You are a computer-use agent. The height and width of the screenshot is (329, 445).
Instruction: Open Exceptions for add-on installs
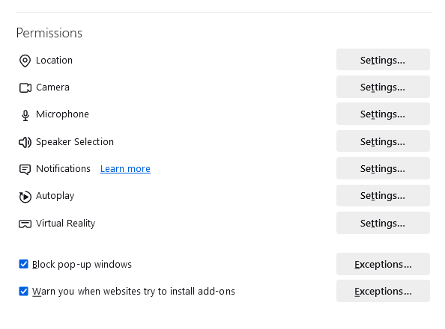(383, 291)
